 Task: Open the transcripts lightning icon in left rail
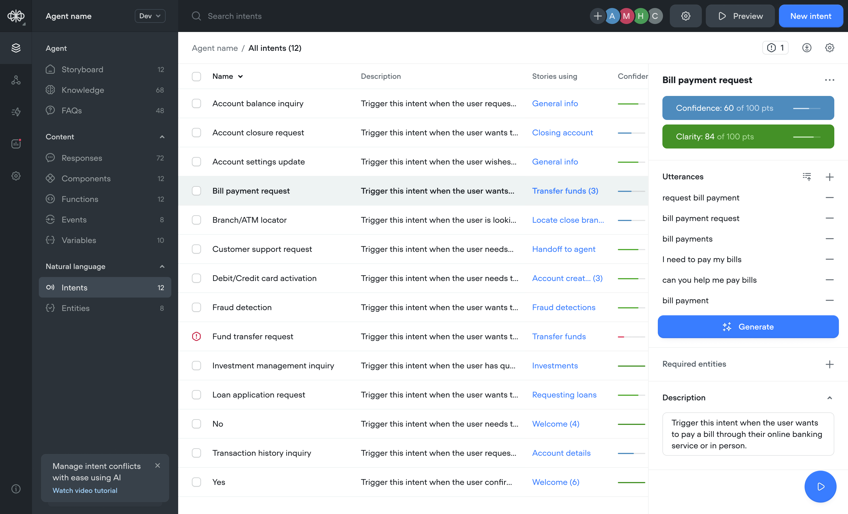[16, 112]
